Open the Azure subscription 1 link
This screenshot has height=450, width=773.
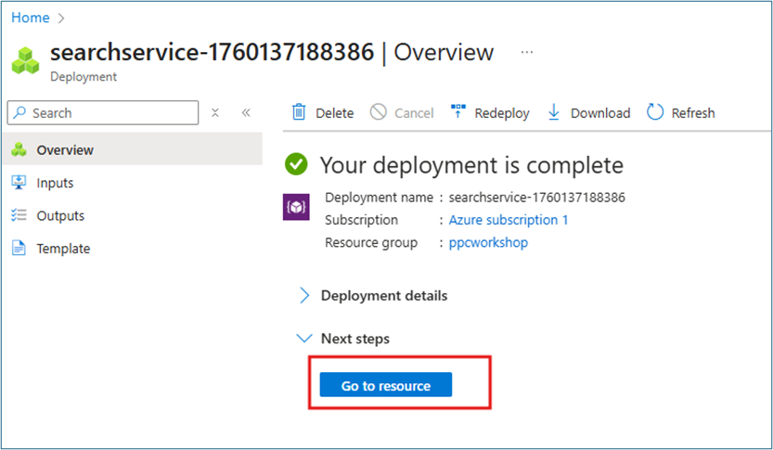(508, 220)
